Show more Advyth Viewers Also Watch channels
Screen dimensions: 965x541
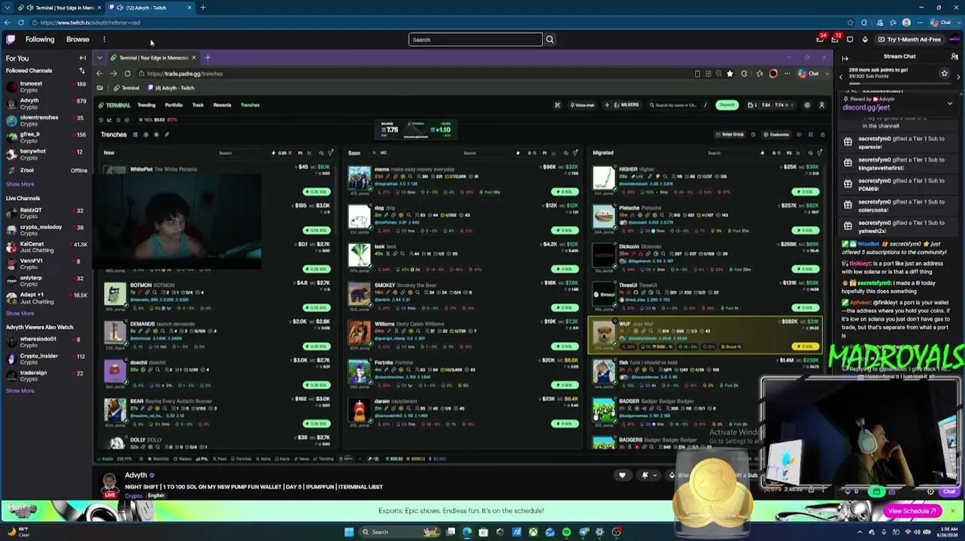point(20,391)
